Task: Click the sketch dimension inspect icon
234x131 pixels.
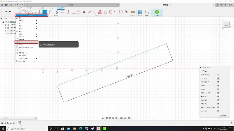Action: pyautogui.click(x=133, y=12)
